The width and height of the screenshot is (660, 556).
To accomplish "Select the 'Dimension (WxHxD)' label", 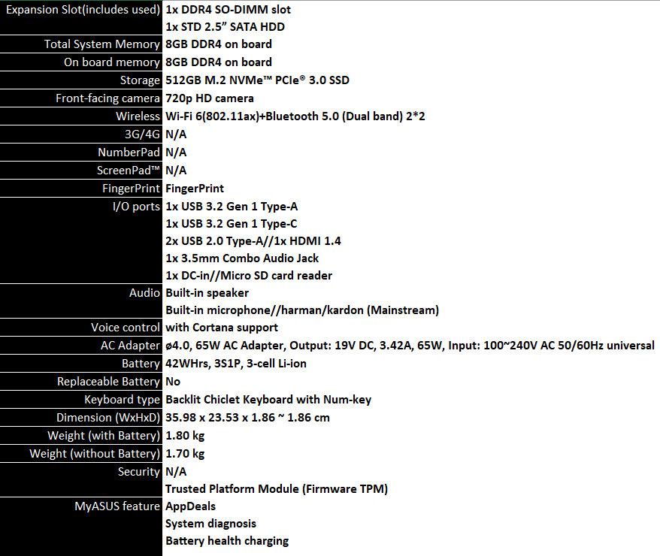I will (108, 418).
